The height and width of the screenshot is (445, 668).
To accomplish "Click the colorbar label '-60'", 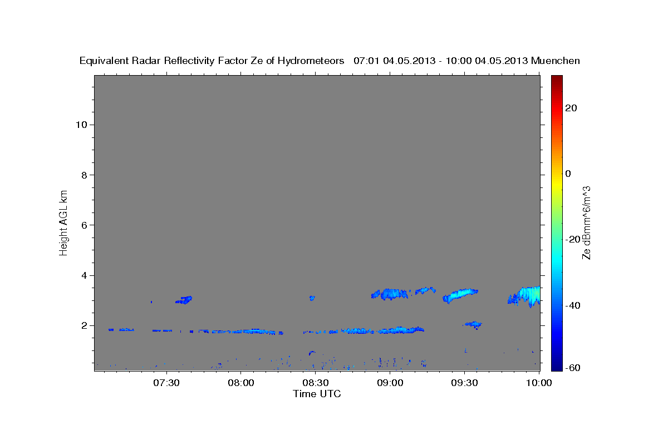I will (572, 367).
